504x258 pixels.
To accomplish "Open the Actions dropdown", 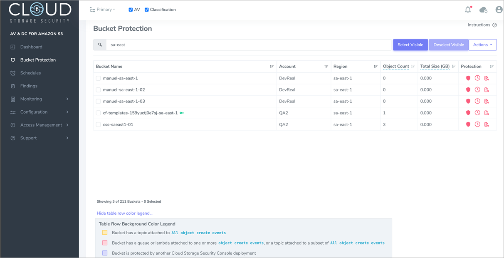I will pyautogui.click(x=482, y=45).
